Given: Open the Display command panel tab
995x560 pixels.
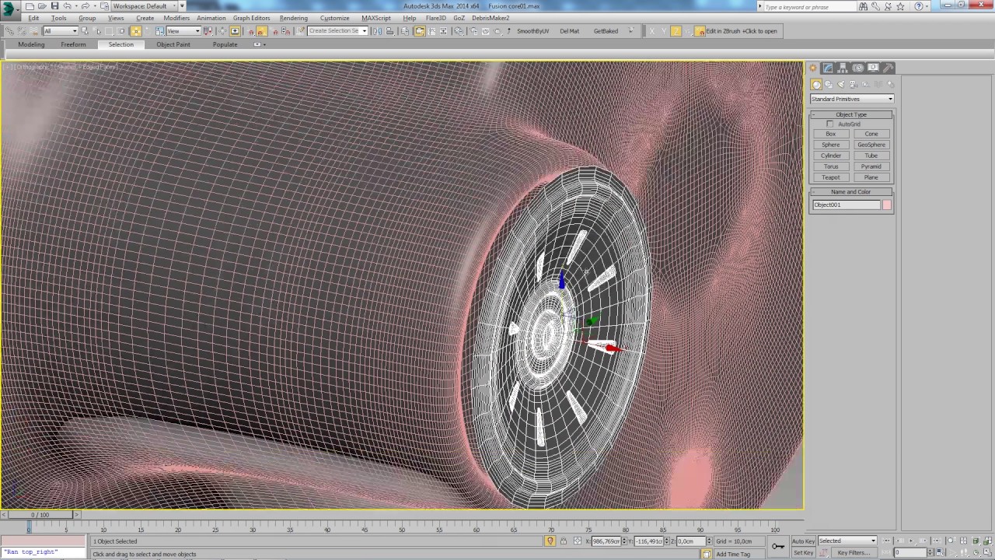Looking at the screenshot, I should pyautogui.click(x=873, y=68).
